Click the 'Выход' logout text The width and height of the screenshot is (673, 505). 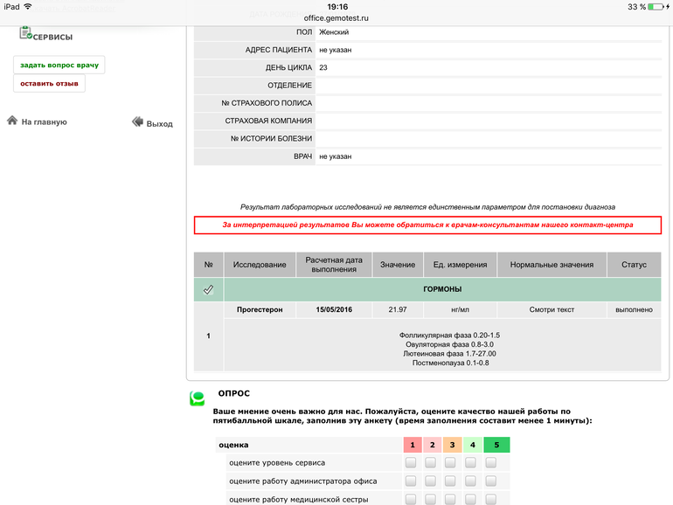160,124
